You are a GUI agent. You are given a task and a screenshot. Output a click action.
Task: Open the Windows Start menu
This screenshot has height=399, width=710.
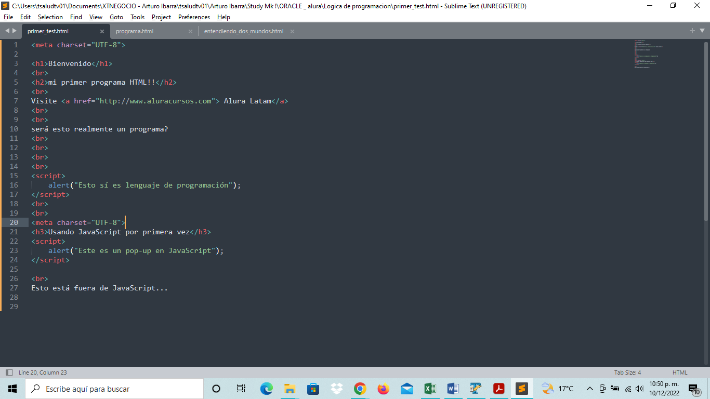tap(12, 389)
